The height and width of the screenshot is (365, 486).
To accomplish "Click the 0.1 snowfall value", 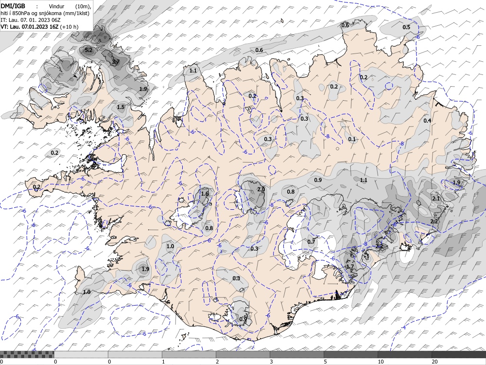I will click(352, 139).
